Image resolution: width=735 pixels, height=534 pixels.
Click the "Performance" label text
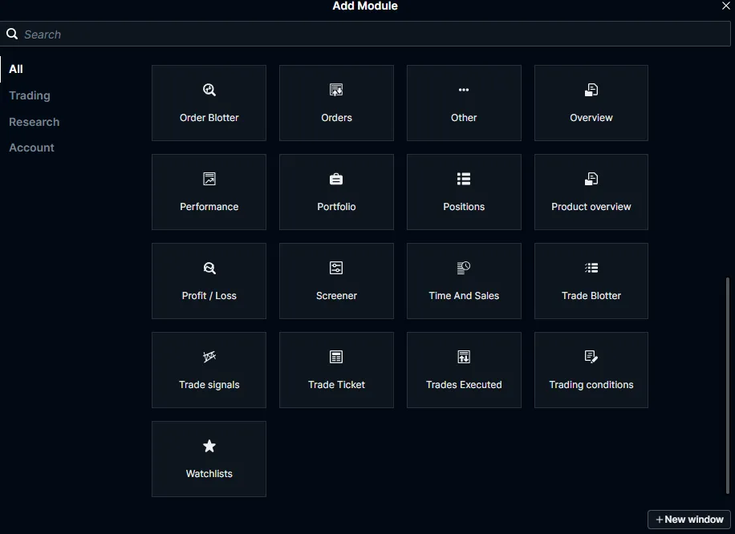tap(209, 207)
